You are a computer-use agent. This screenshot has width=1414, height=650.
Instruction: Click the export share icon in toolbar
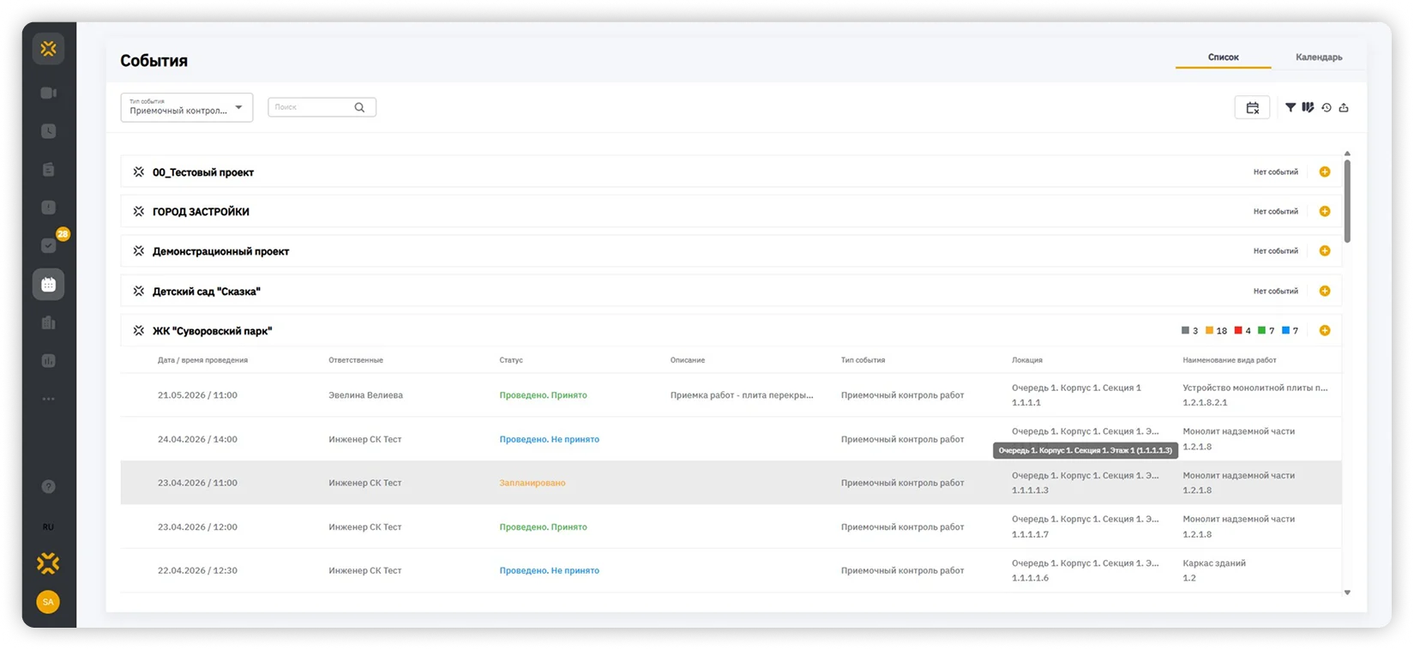tap(1344, 107)
